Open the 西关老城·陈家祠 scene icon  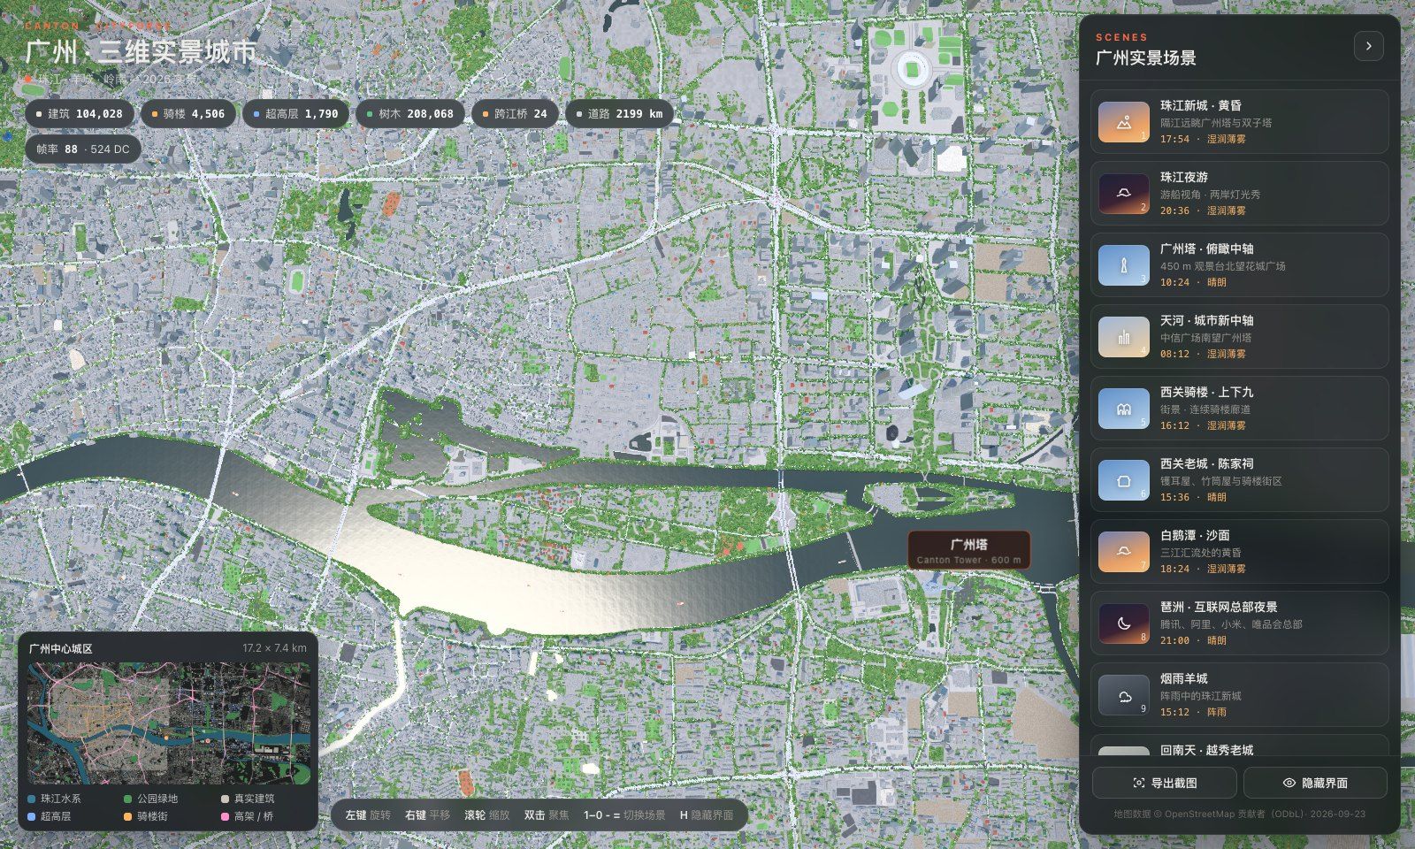(1123, 480)
